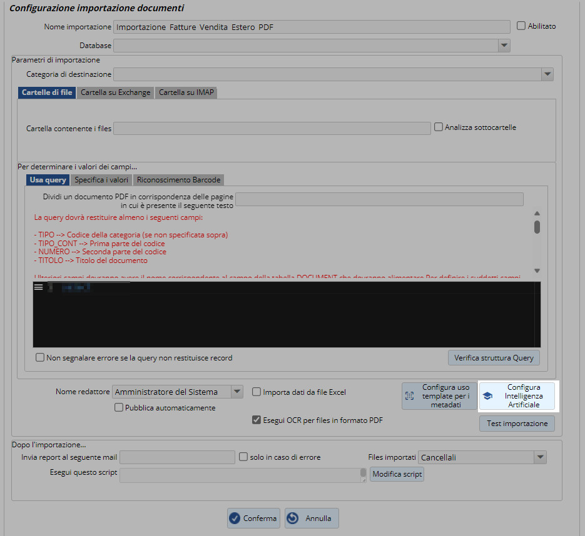Screen dimensions: 585x536
Task: Open Categoria di destinazione dropdown
Action: click(x=547, y=74)
